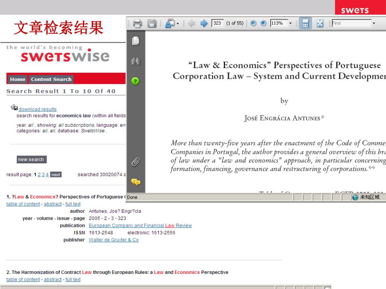Open the binoculars search panel icon
Image resolution: width=386 pixels, height=289 pixels.
[136, 61]
